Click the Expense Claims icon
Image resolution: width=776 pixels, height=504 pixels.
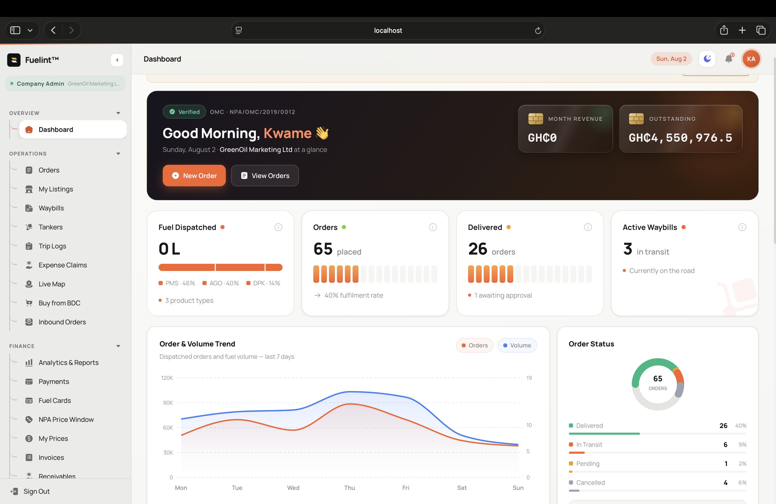tap(29, 265)
